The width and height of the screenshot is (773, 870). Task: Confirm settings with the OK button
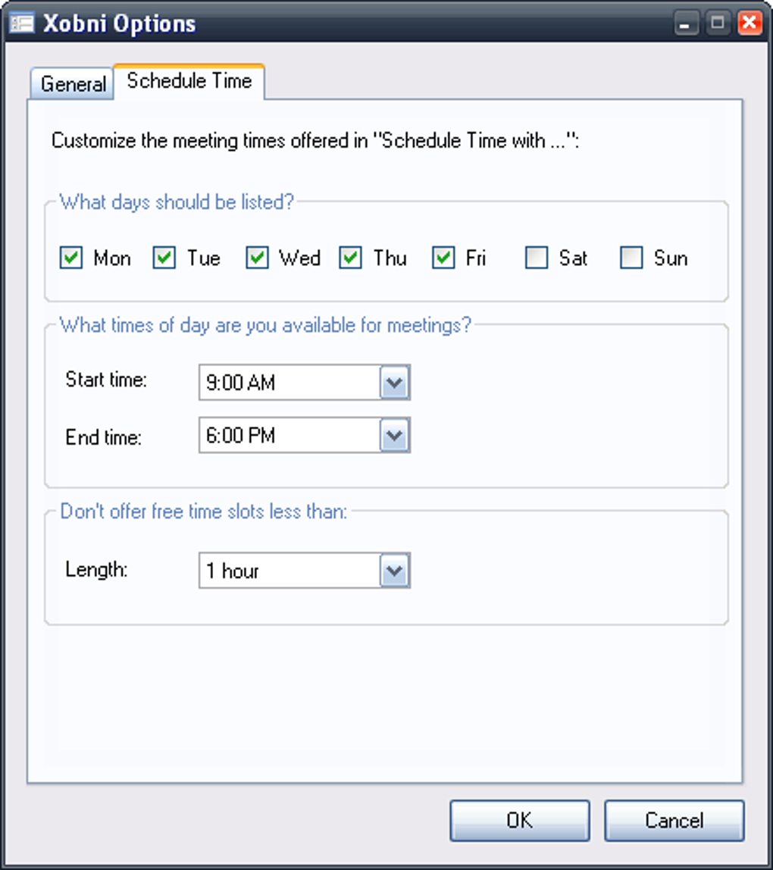point(519,821)
